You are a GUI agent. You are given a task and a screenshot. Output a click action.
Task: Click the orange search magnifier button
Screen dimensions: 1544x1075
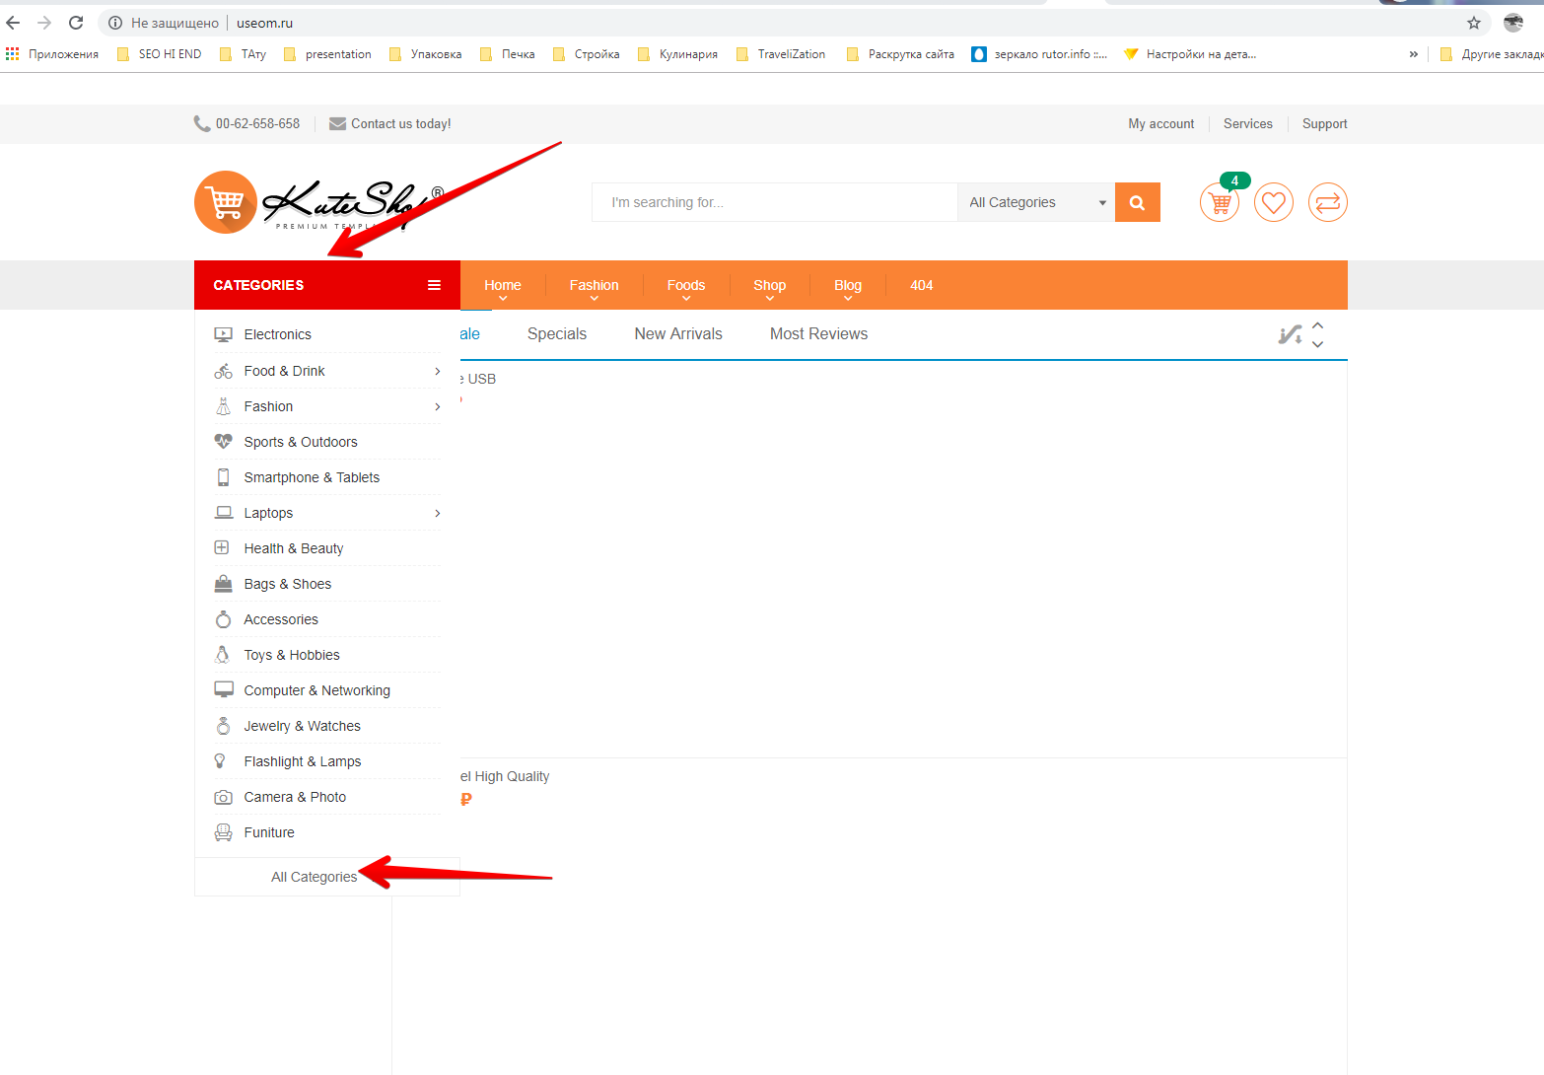[1137, 202]
